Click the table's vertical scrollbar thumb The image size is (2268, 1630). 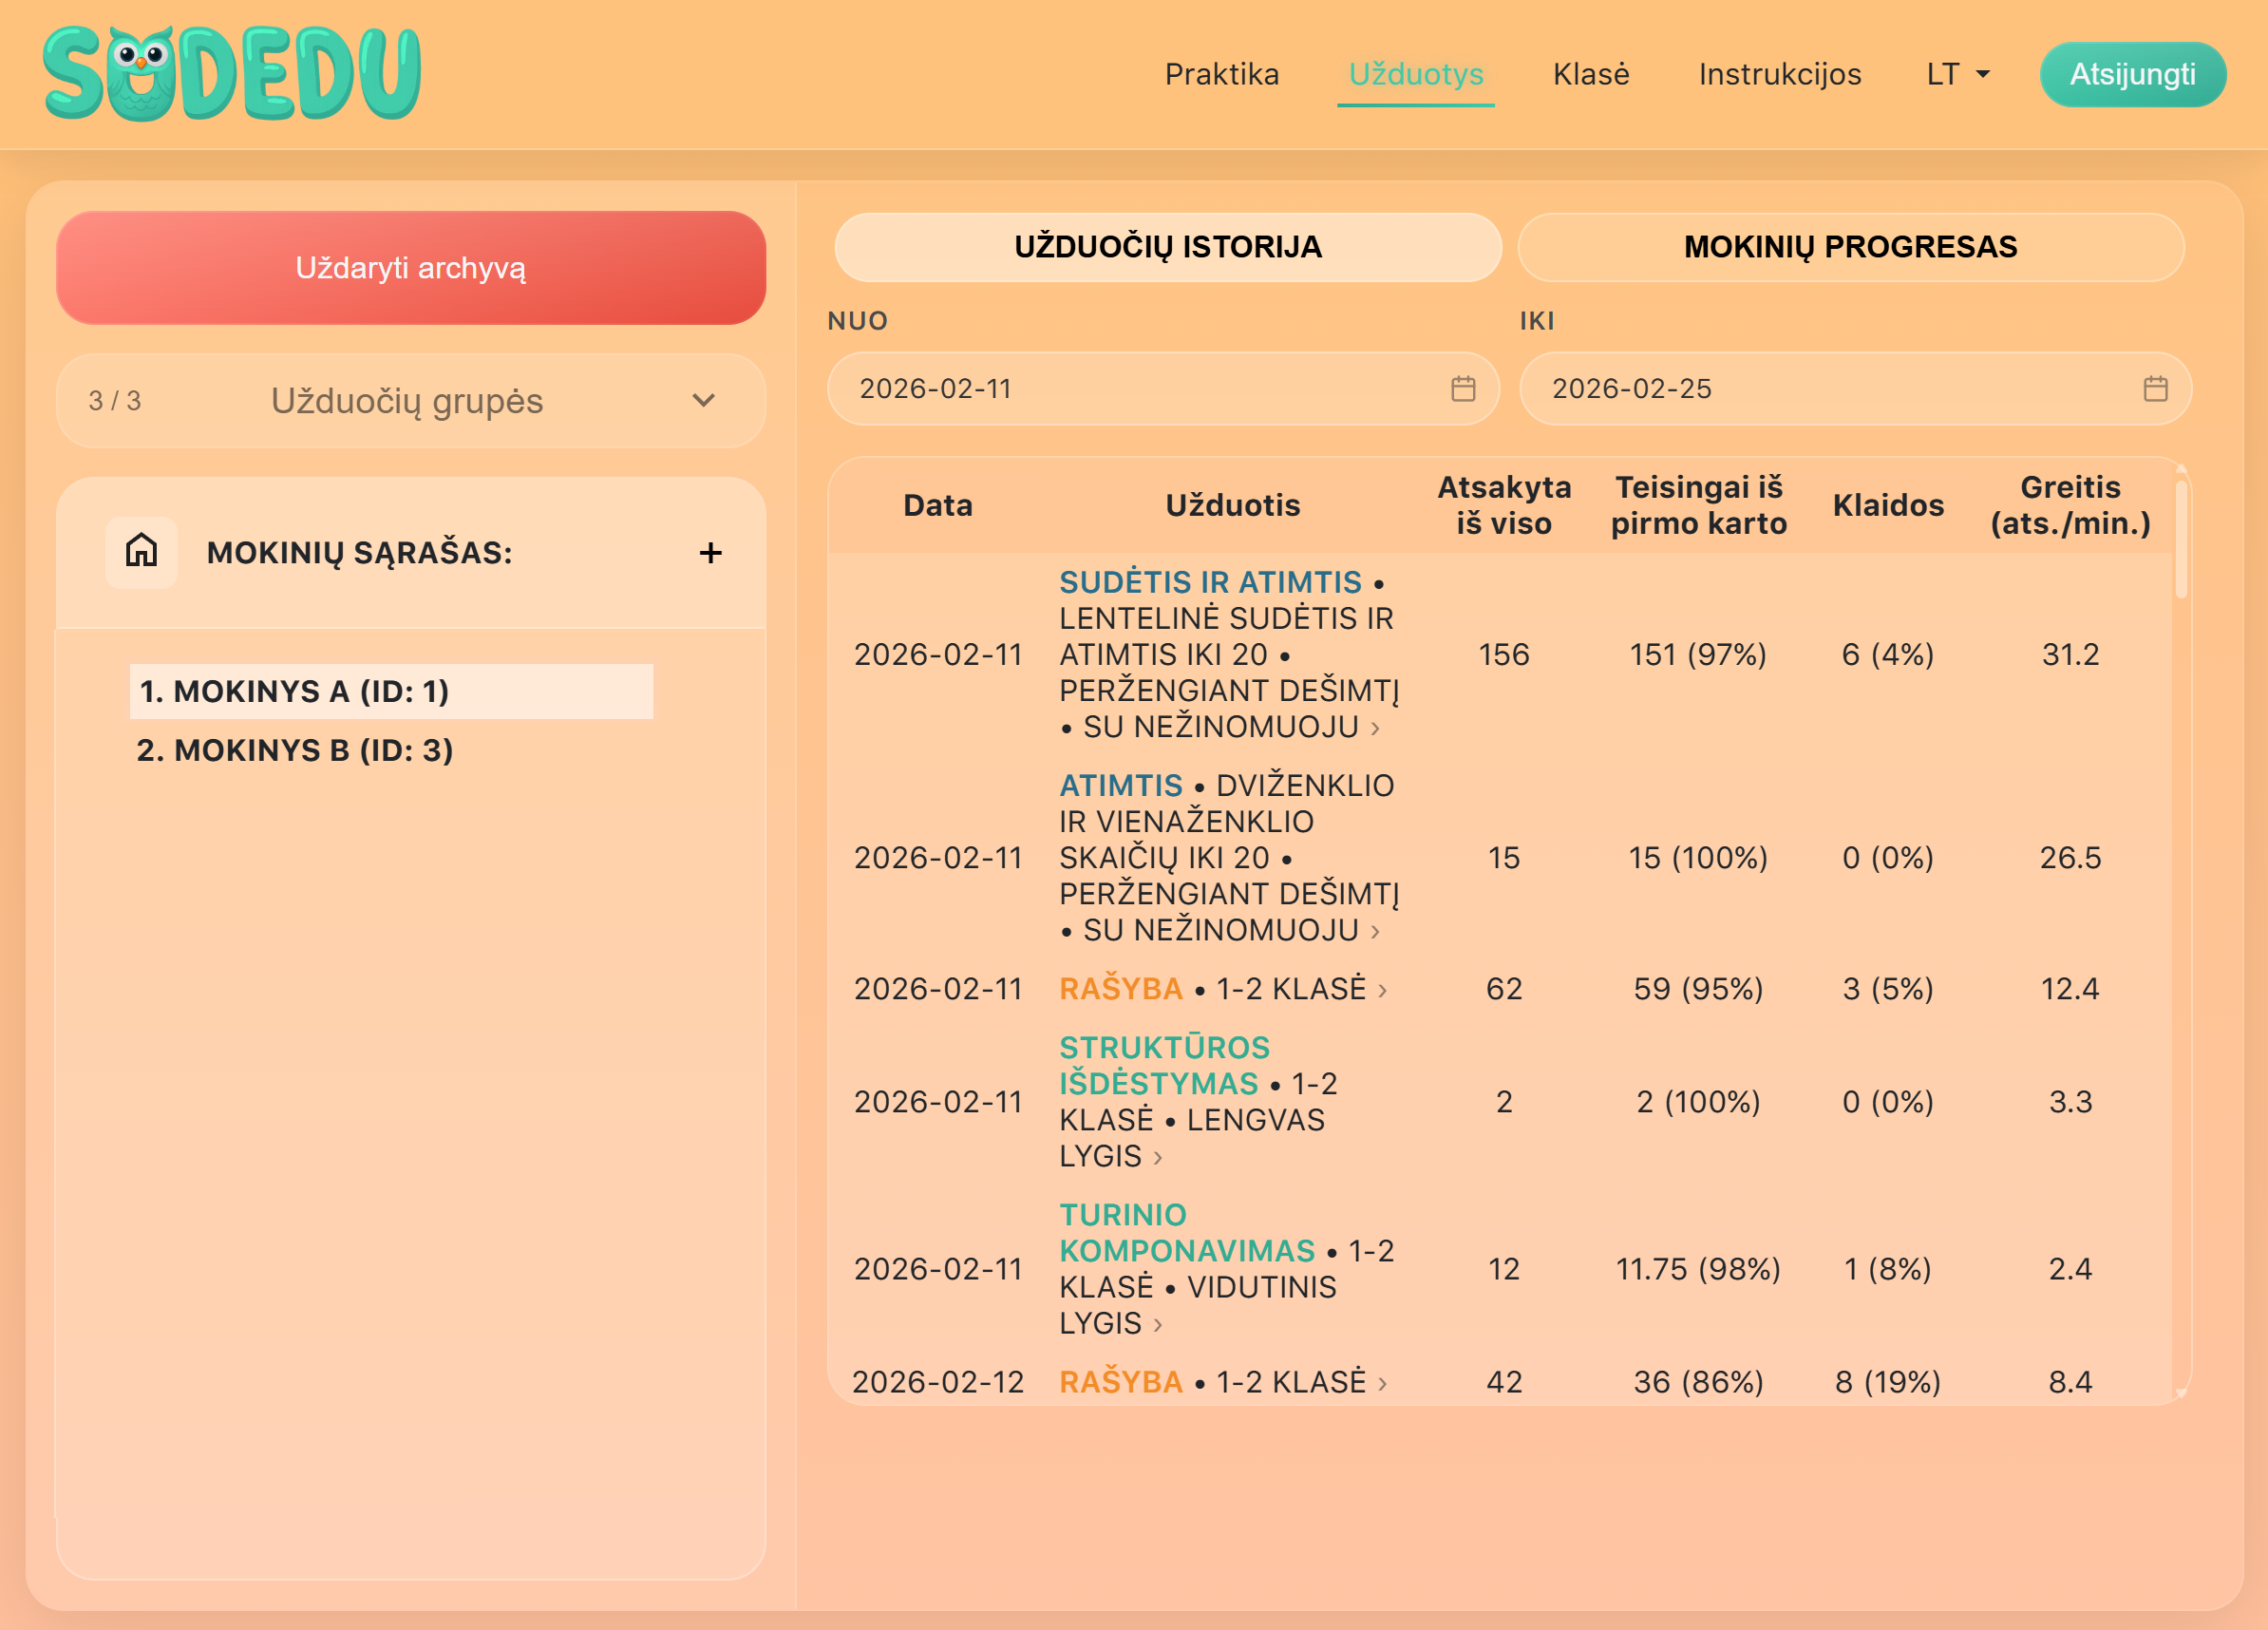[2181, 540]
